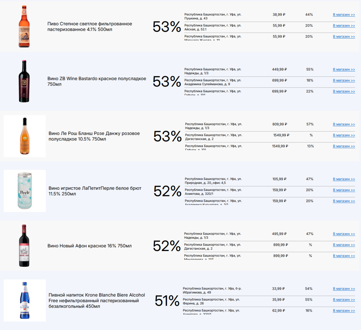Viewport: 361px width, 330px height.
Task: Click the Krone Blanche blue bottle image
Action: 25,300
